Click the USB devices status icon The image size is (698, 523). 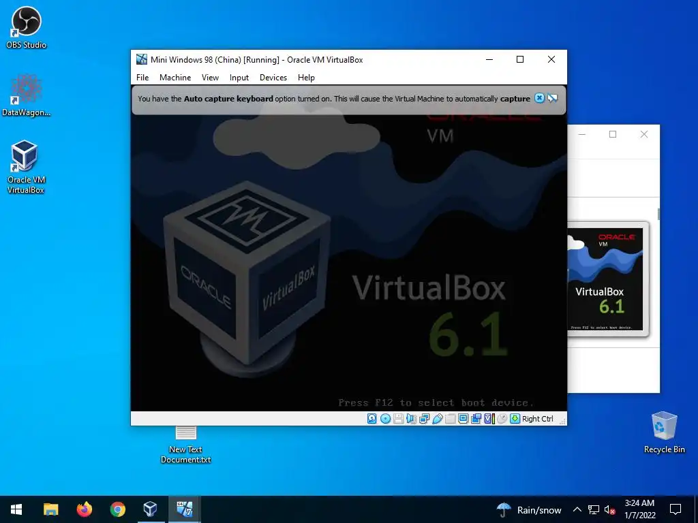[437, 419]
